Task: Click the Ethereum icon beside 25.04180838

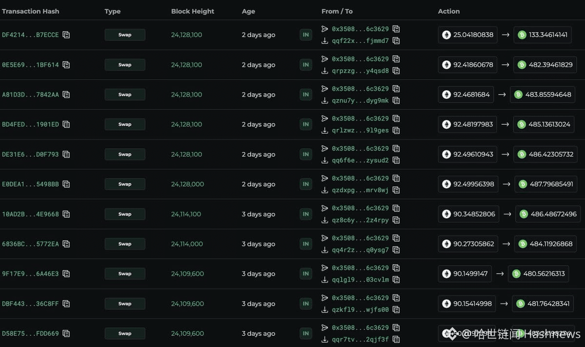Action: [x=447, y=35]
